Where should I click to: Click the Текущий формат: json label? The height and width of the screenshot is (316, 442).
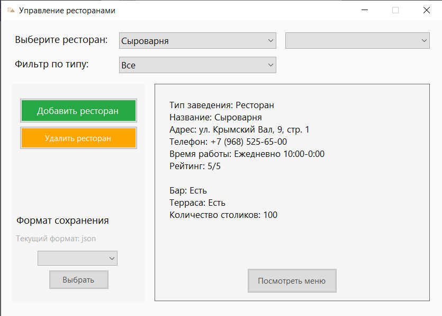point(56,239)
